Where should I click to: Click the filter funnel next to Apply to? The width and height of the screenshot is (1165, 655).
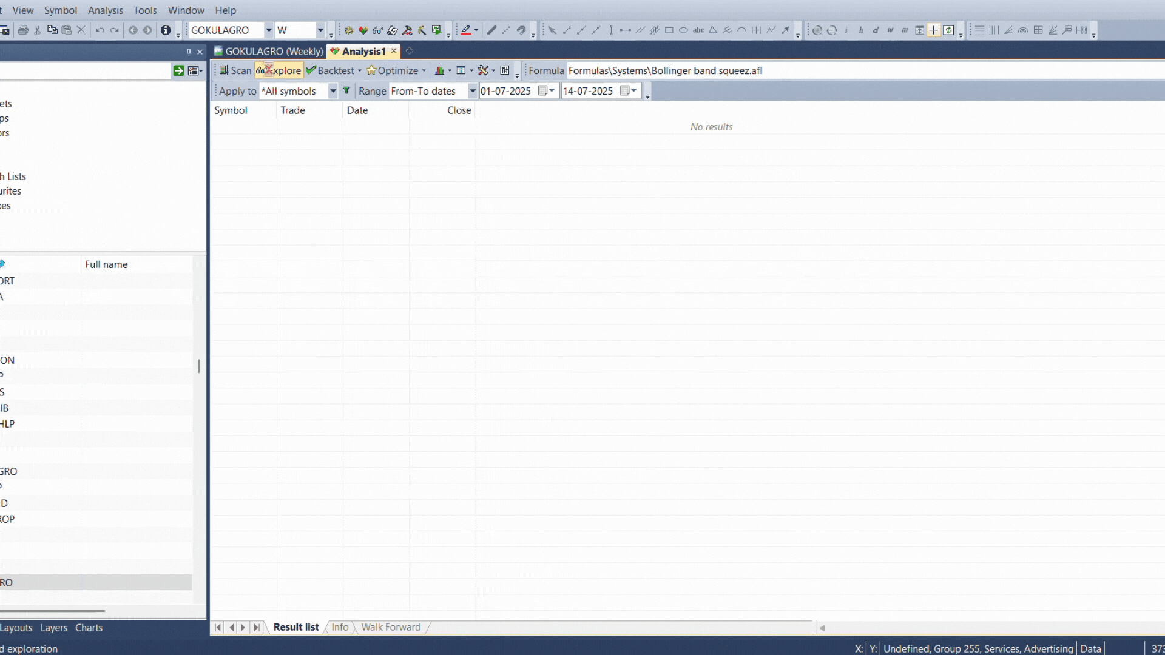pos(346,90)
